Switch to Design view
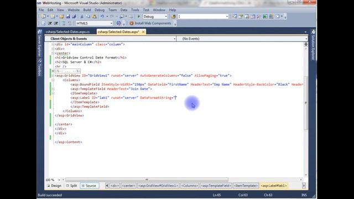 pos(54,186)
